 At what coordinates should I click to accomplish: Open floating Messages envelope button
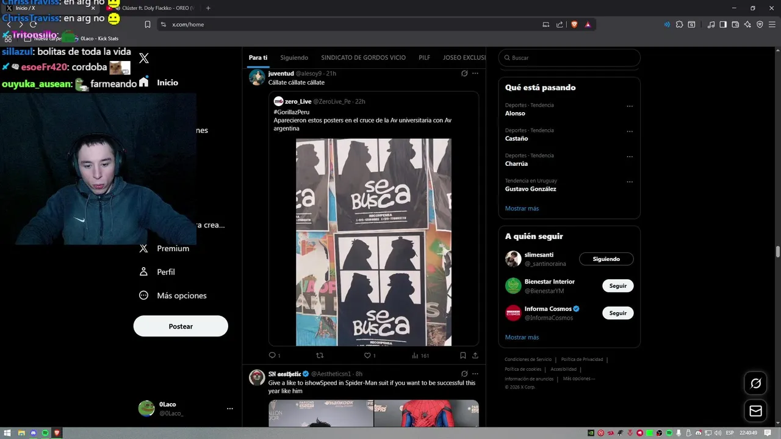(x=755, y=411)
